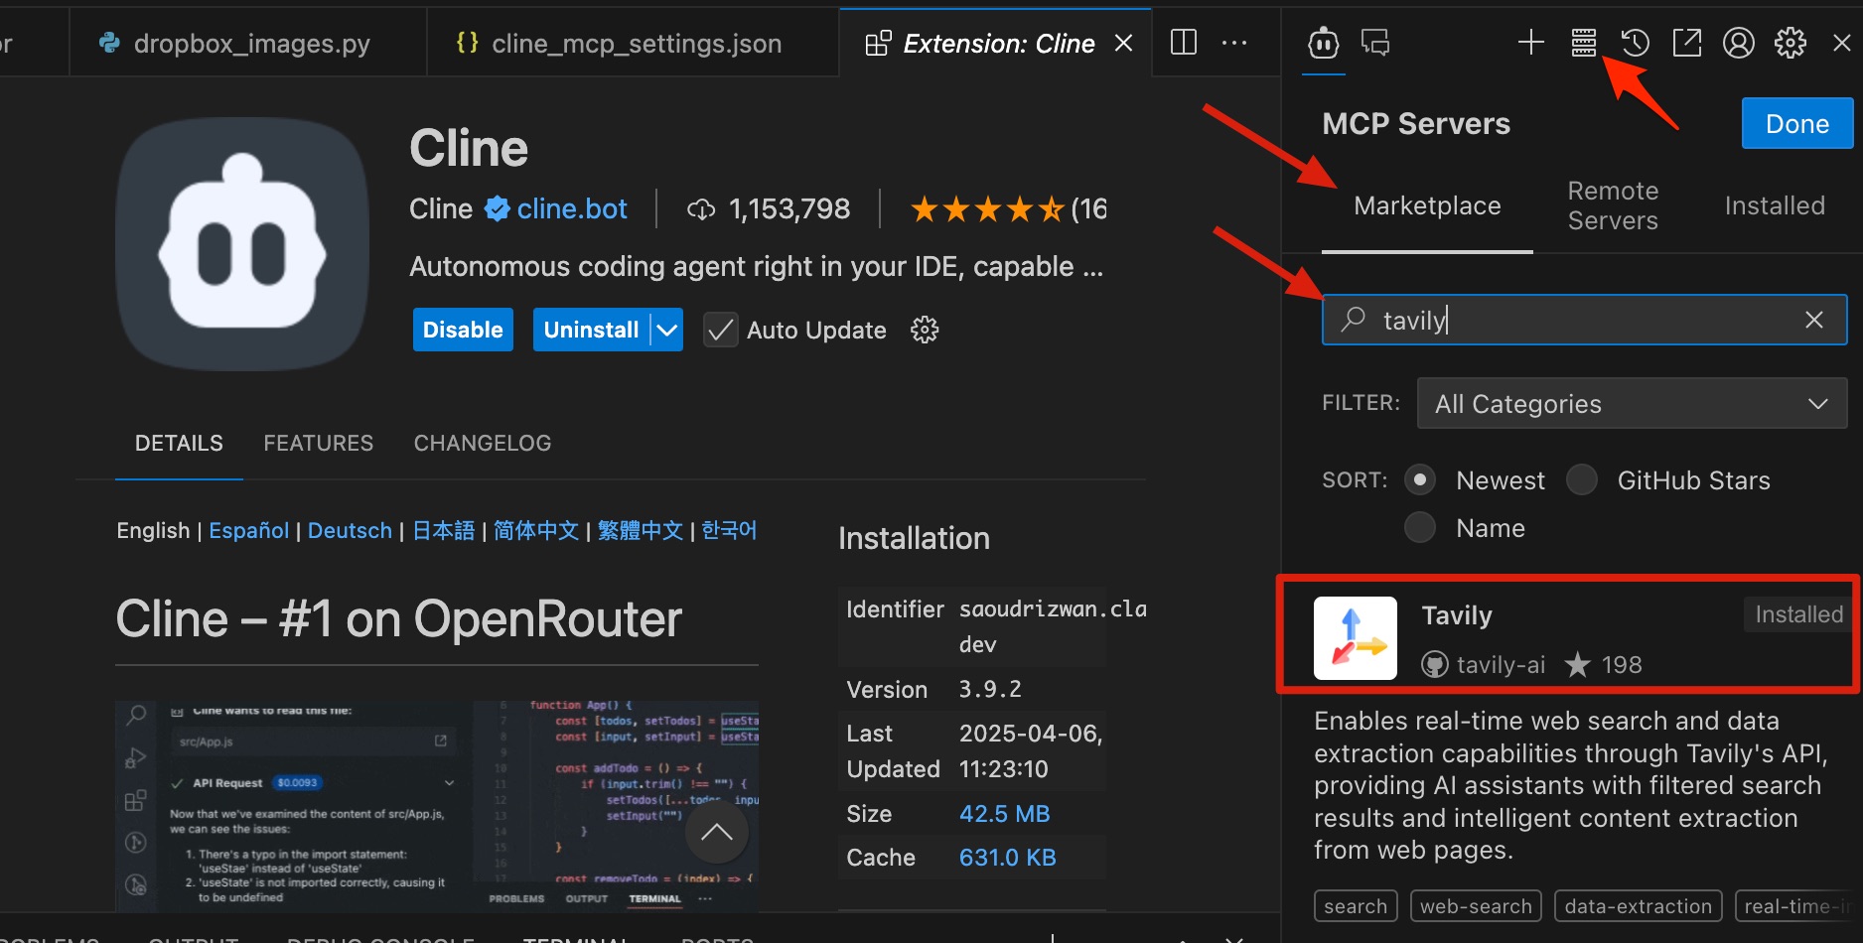1863x943 pixels.
Task: Open the 繁體中文 readme link
Action: (640, 531)
